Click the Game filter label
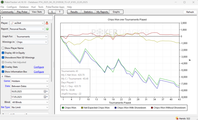198x120 pixels. (7, 81)
